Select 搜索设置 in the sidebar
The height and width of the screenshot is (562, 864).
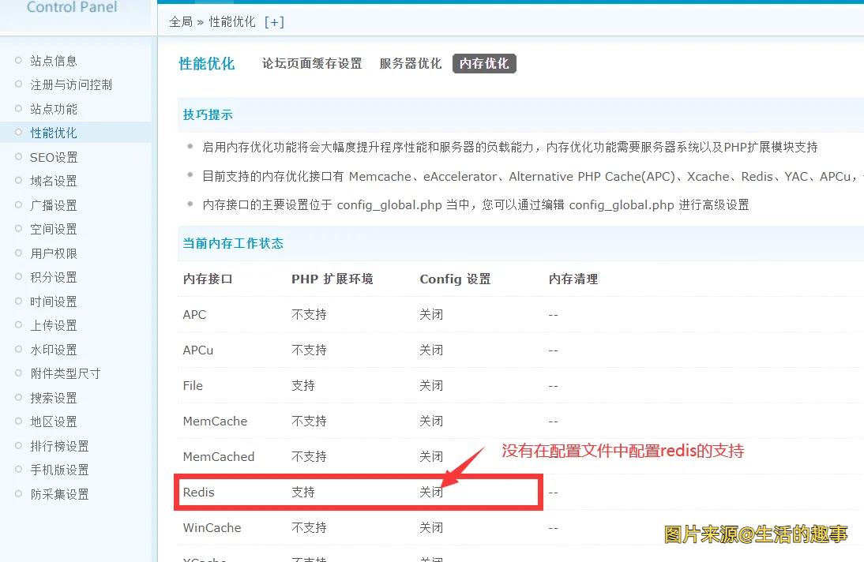click(54, 398)
